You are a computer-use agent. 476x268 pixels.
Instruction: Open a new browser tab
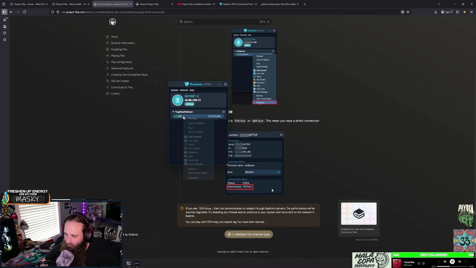(305, 4)
